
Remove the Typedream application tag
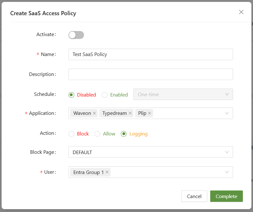130,113
